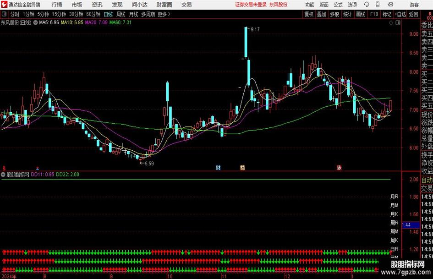The width and height of the screenshot is (433, 279).
Task: Open the 问小达 menu
Action: (x=139, y=5)
